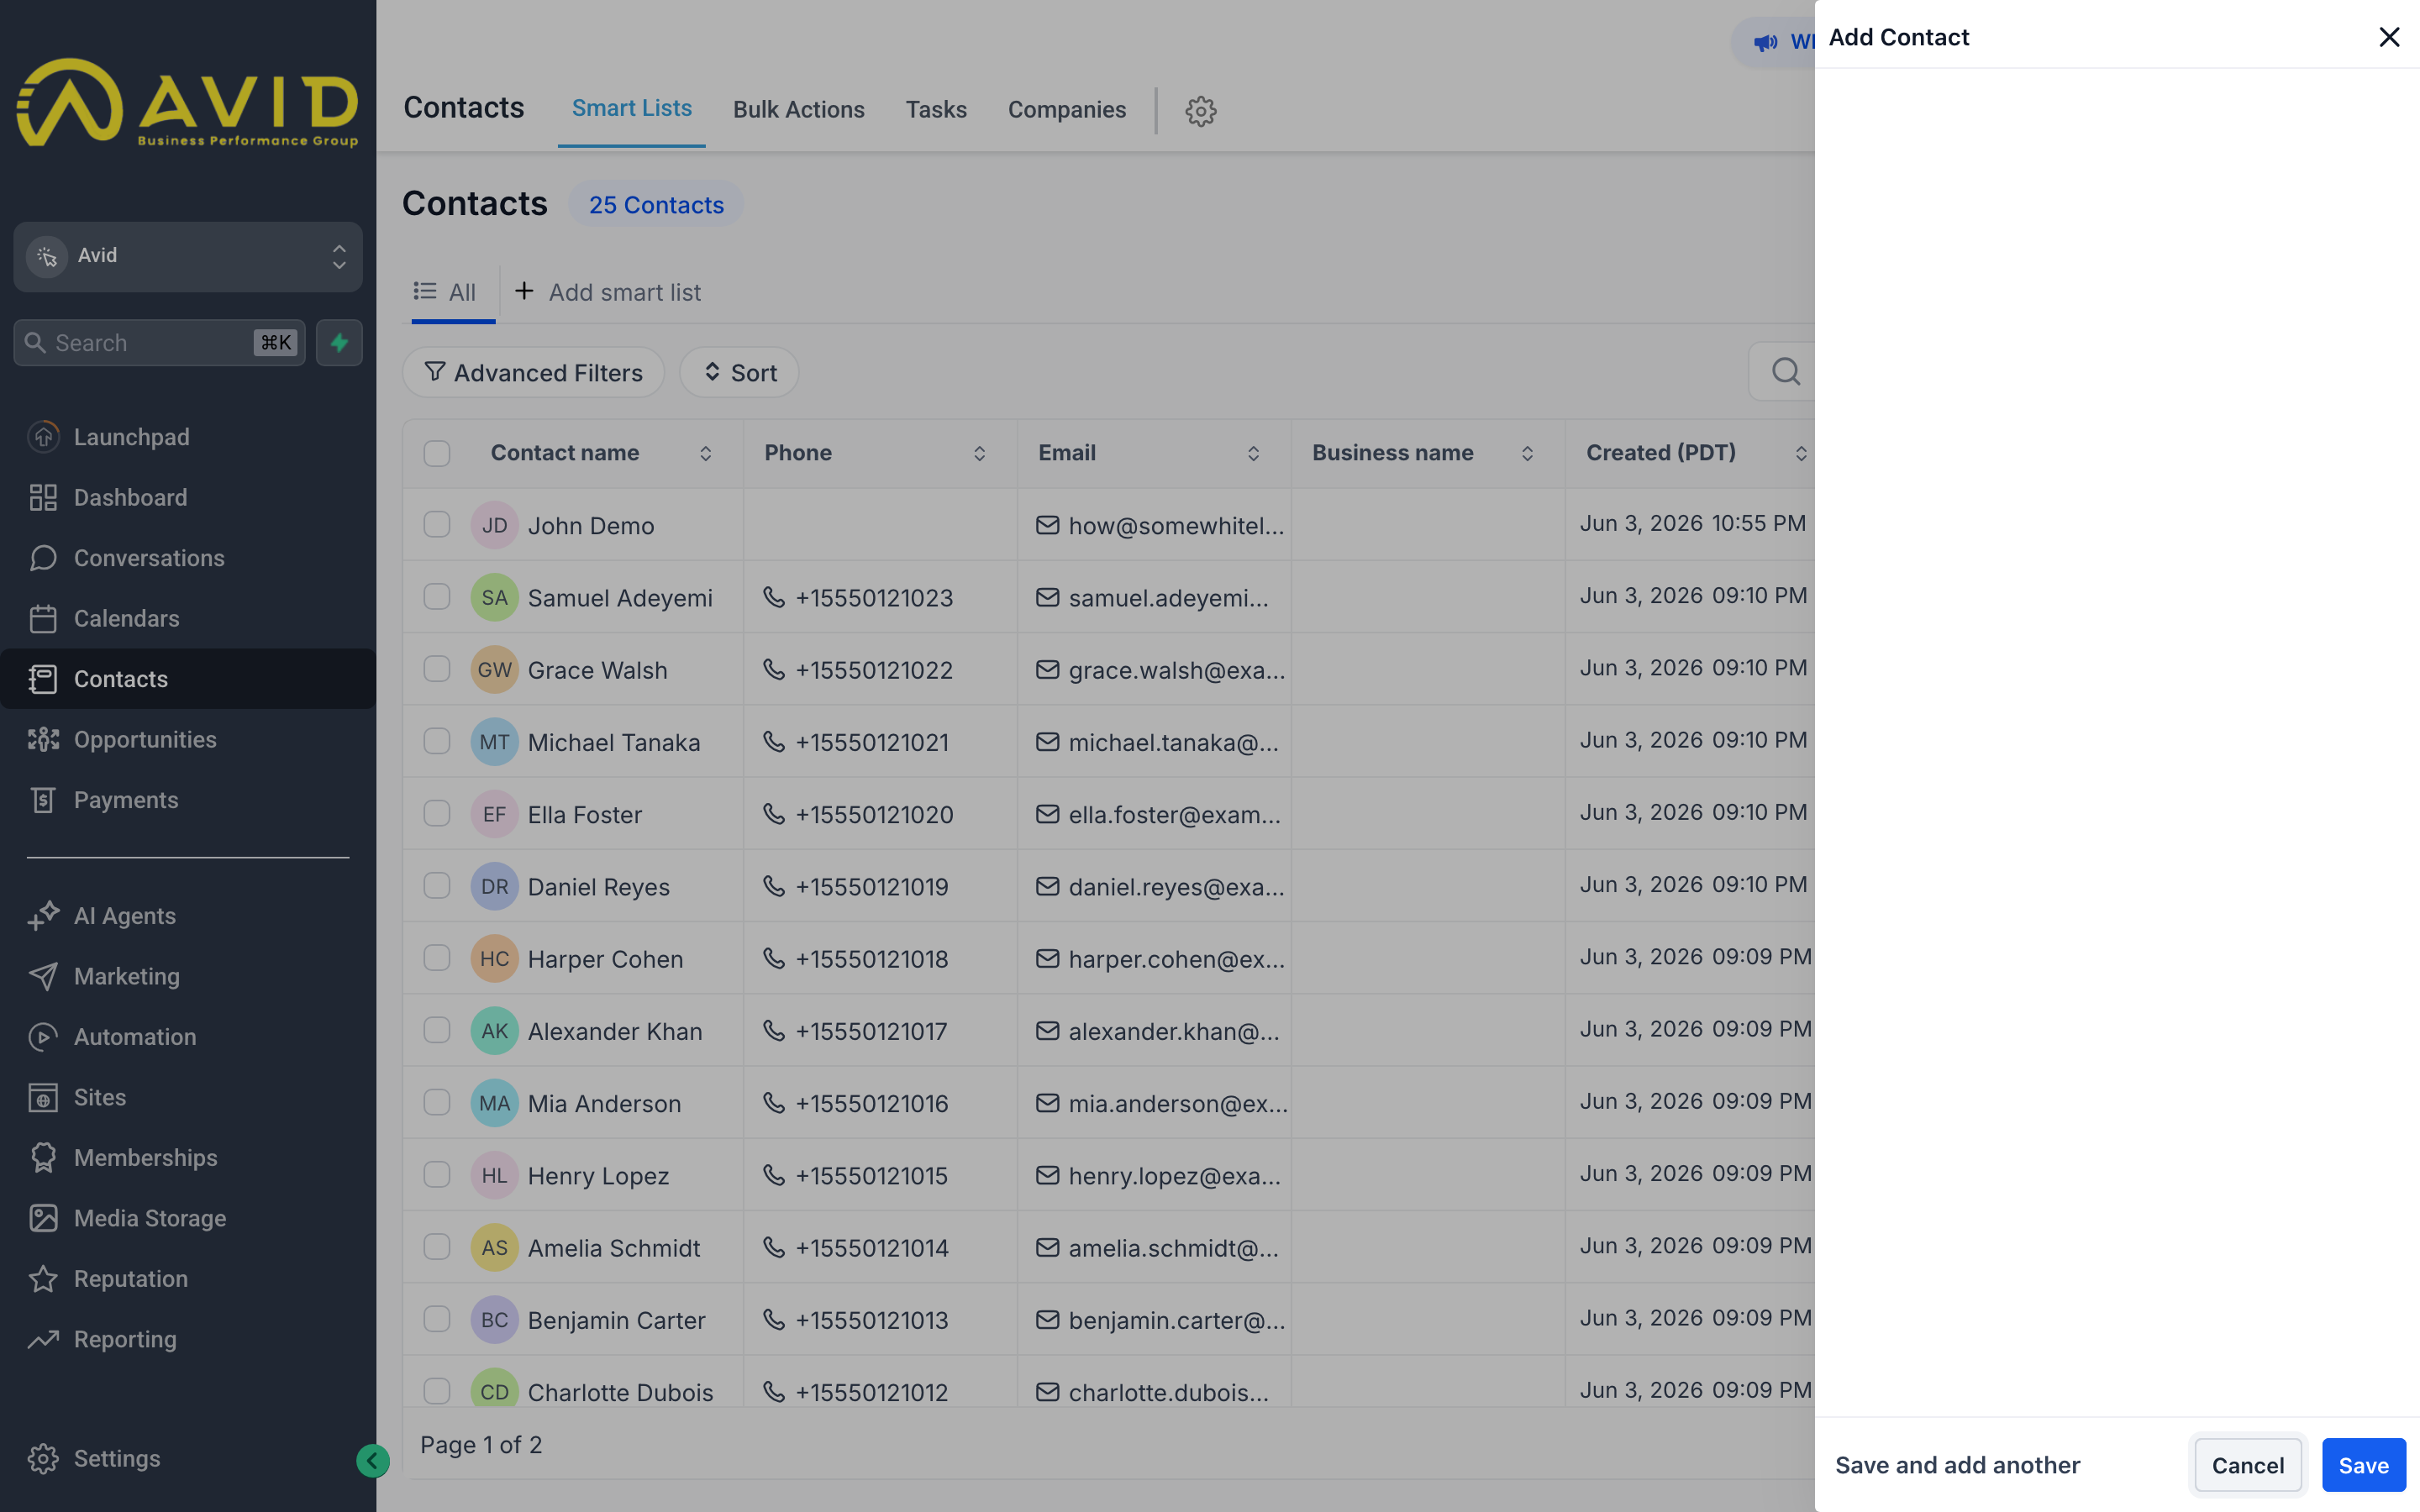Sort by Contact name column arrows
The image size is (2420, 1512).
705,454
